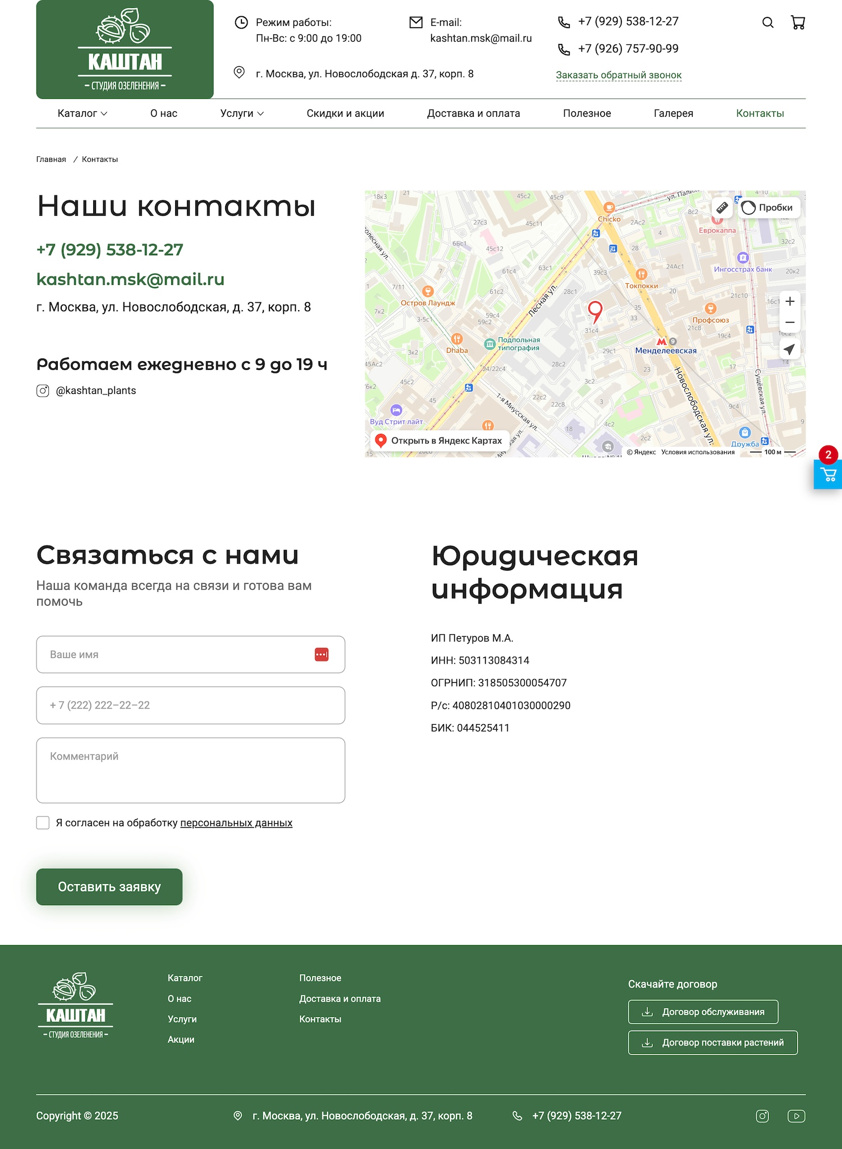Download Договор поставки растений
Image resolution: width=842 pixels, height=1149 pixels.
pyautogui.click(x=713, y=1043)
